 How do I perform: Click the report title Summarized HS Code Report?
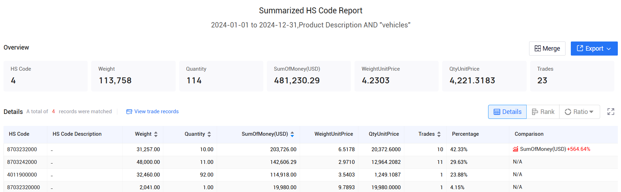pos(311,11)
